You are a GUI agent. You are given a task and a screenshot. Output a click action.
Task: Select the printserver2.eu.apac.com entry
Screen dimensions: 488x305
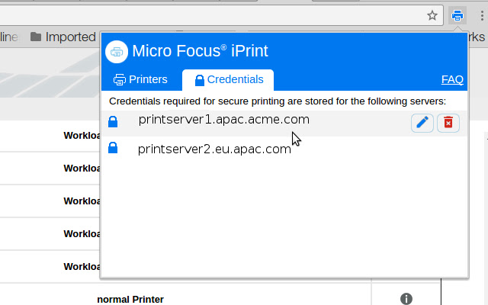(214, 149)
